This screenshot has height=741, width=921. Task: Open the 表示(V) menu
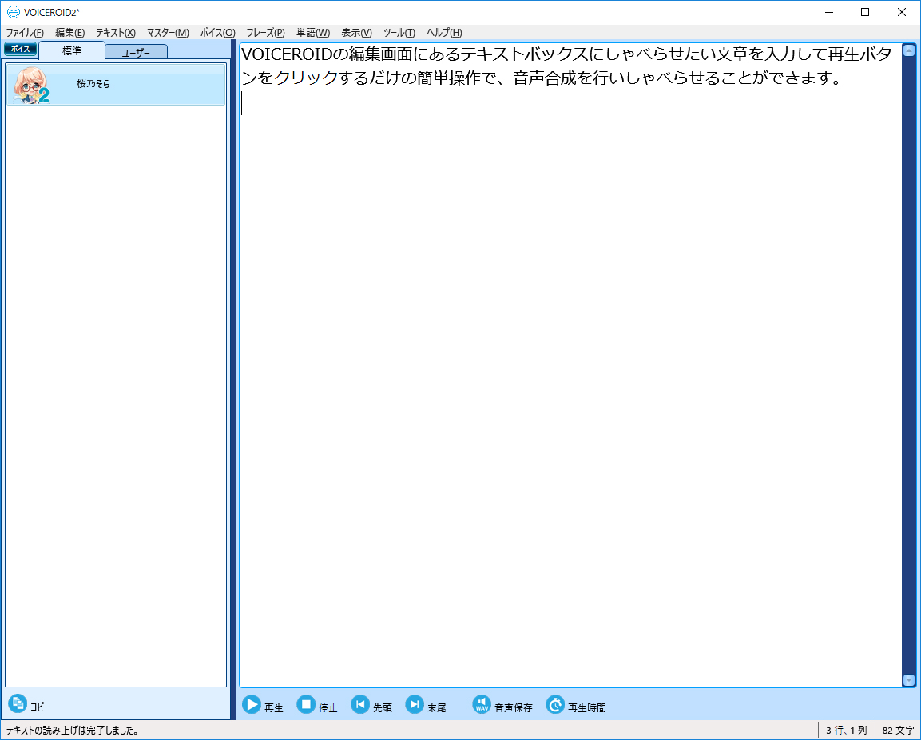356,32
